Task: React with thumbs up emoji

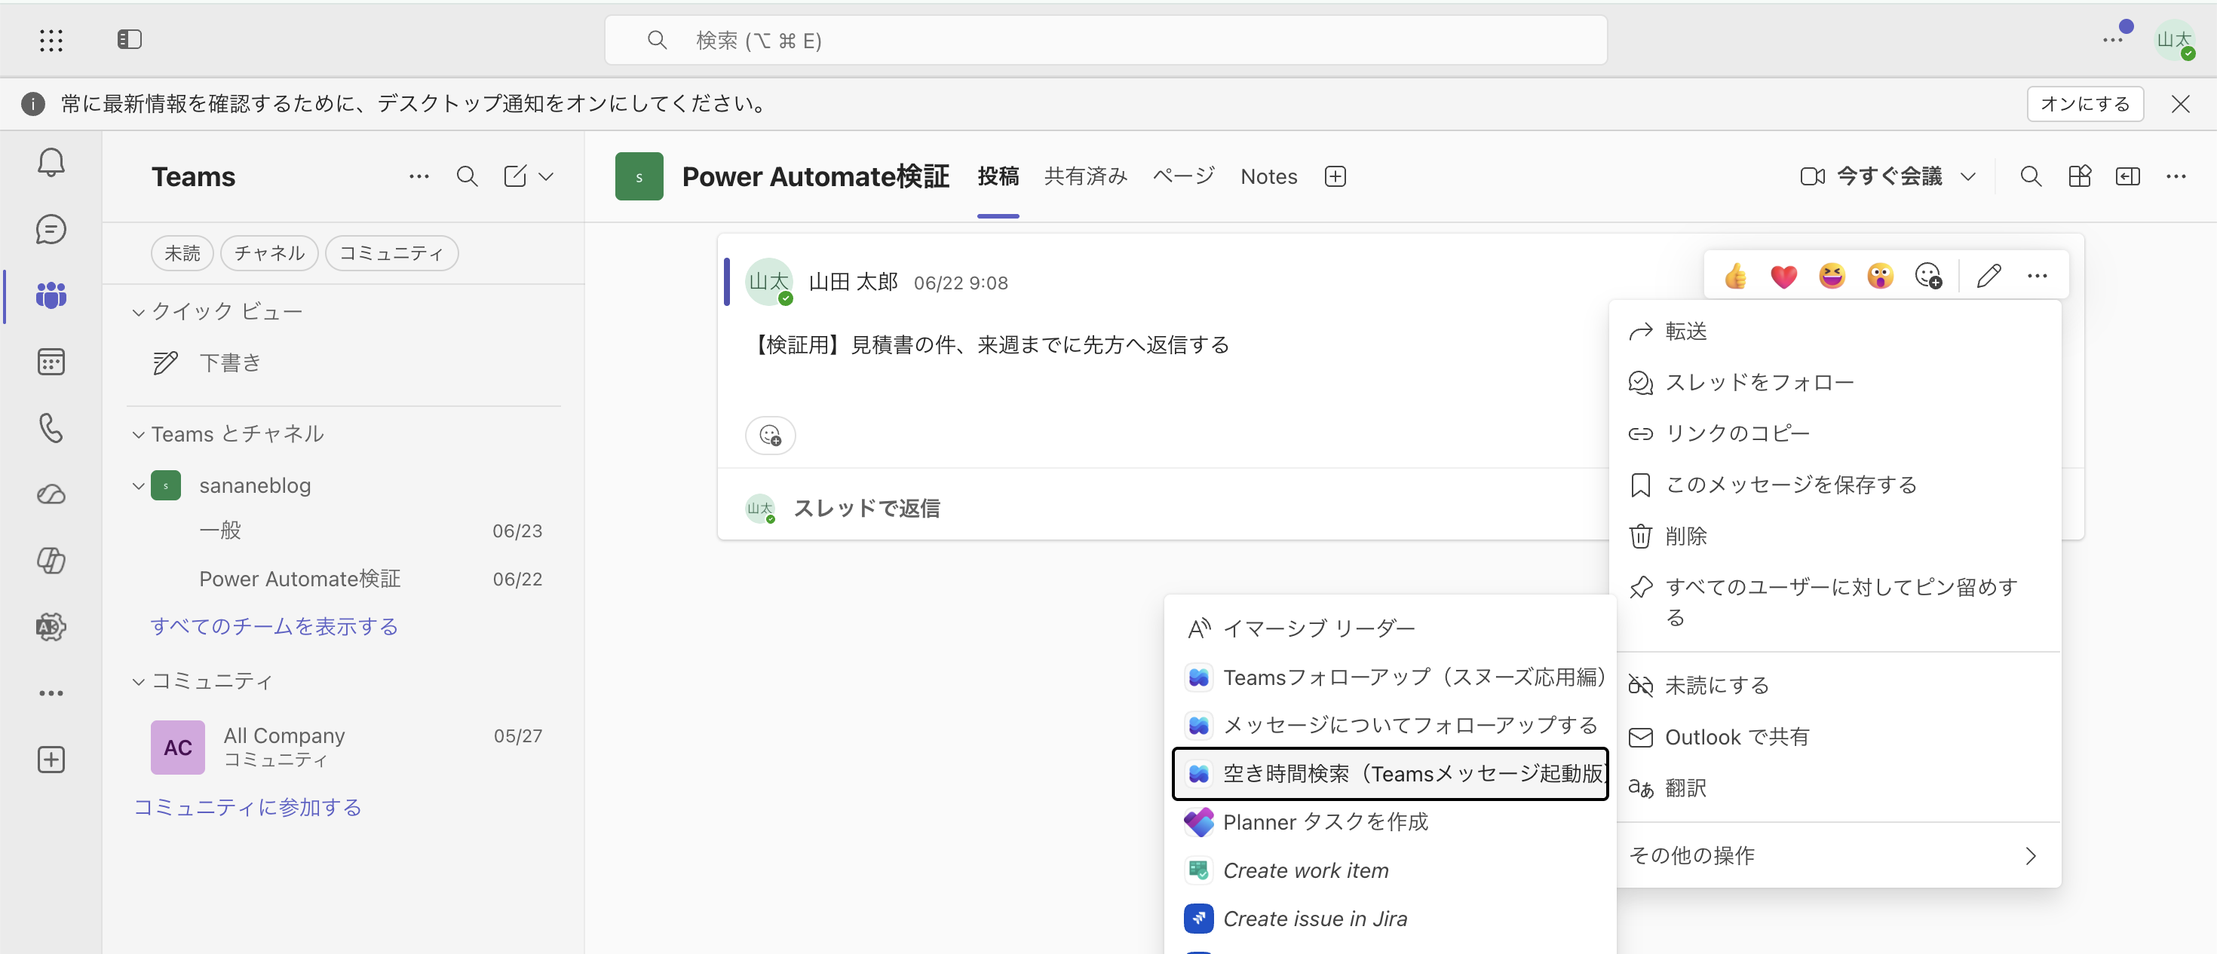Action: (x=1736, y=276)
